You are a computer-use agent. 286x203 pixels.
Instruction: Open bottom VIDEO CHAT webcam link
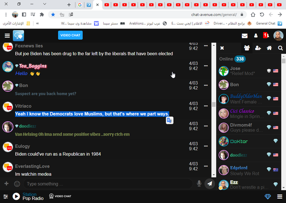60,196
